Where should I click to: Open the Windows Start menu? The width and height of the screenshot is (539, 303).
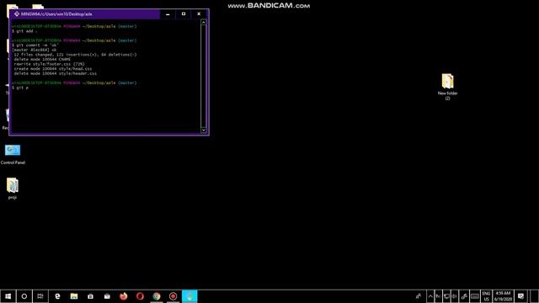click(x=8, y=296)
